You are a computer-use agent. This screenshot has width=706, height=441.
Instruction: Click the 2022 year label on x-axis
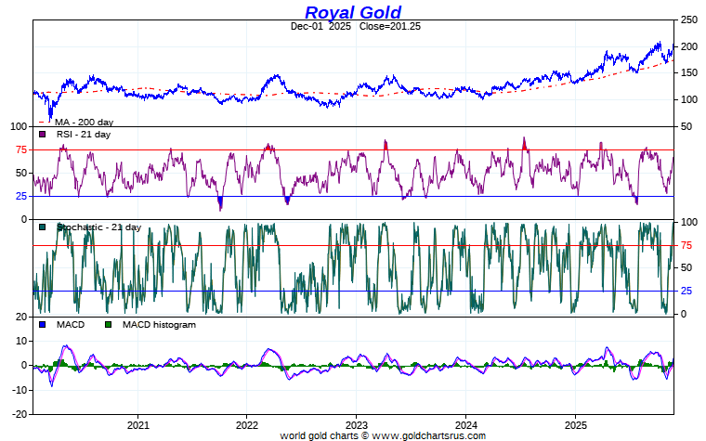pyautogui.click(x=246, y=423)
